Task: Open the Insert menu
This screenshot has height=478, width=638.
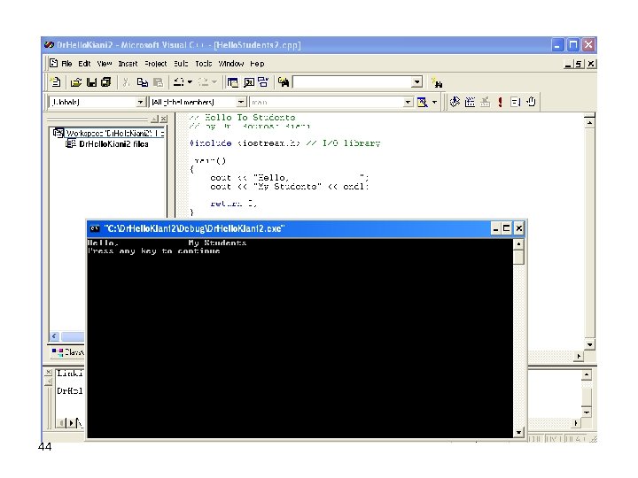Action: pos(128,64)
